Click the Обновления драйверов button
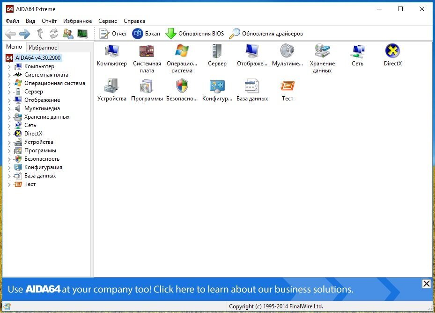 tap(266, 34)
